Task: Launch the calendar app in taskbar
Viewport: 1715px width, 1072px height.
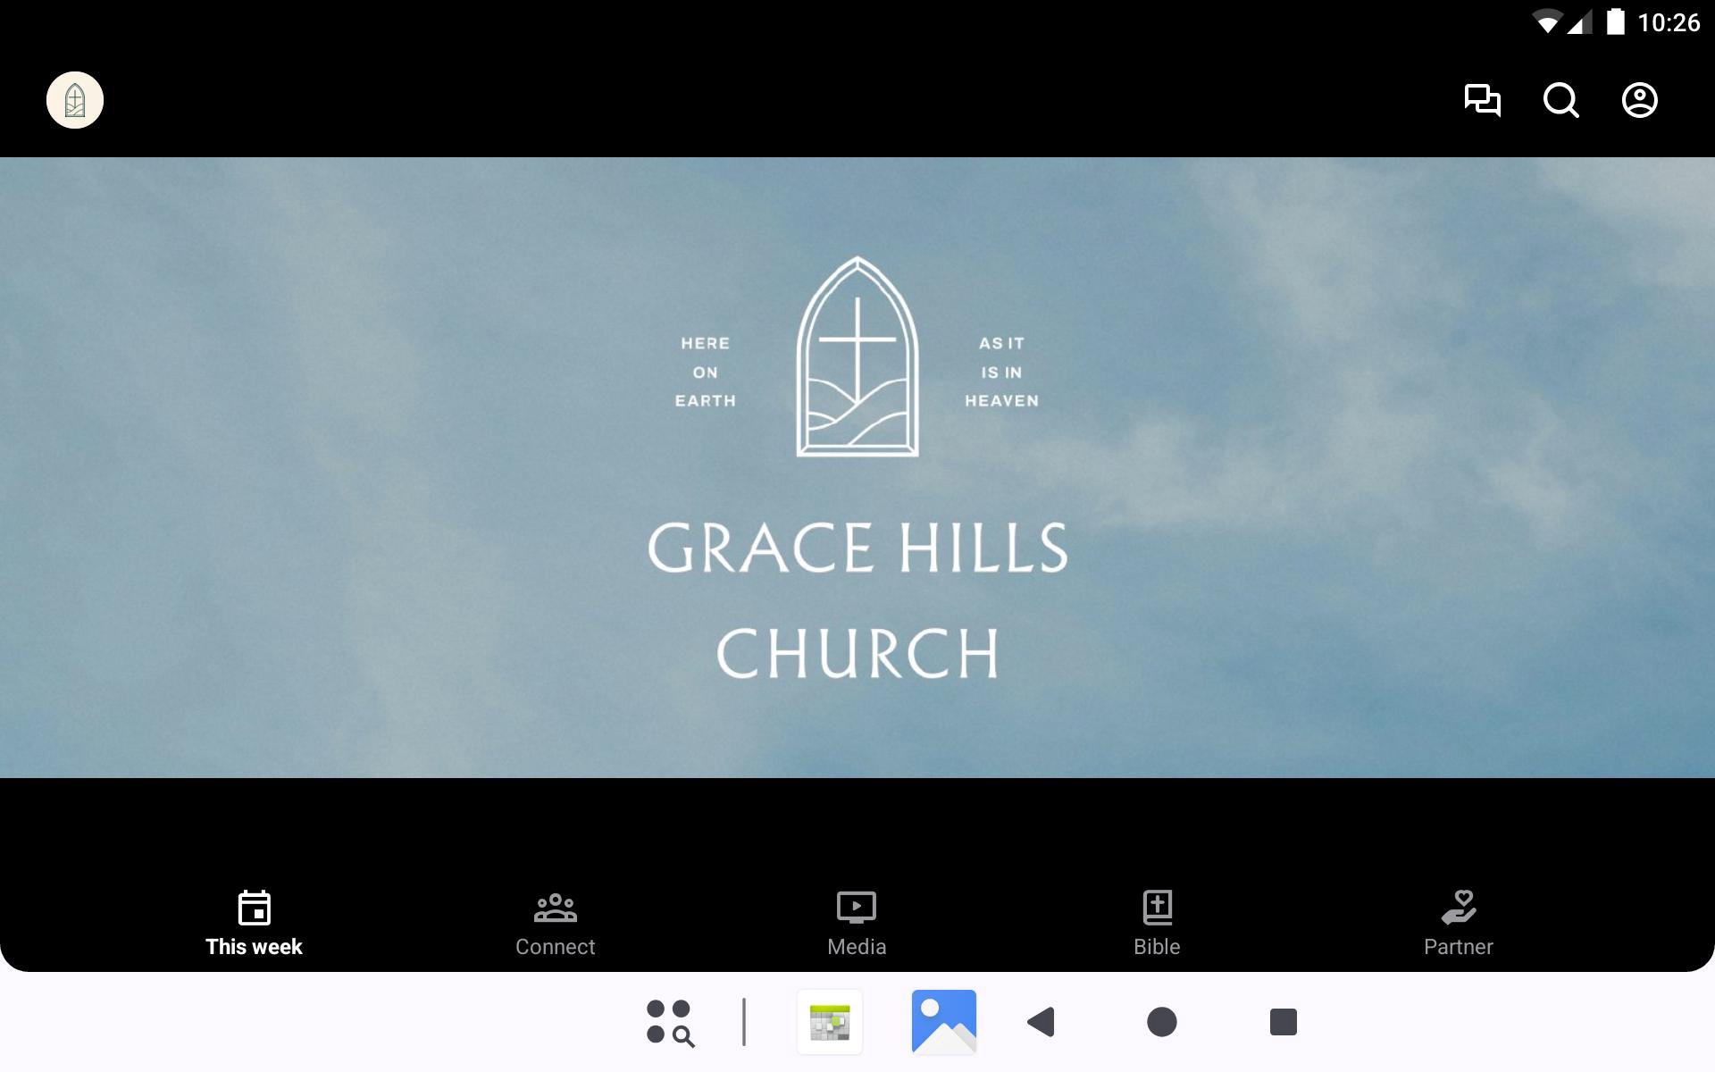Action: point(830,1022)
